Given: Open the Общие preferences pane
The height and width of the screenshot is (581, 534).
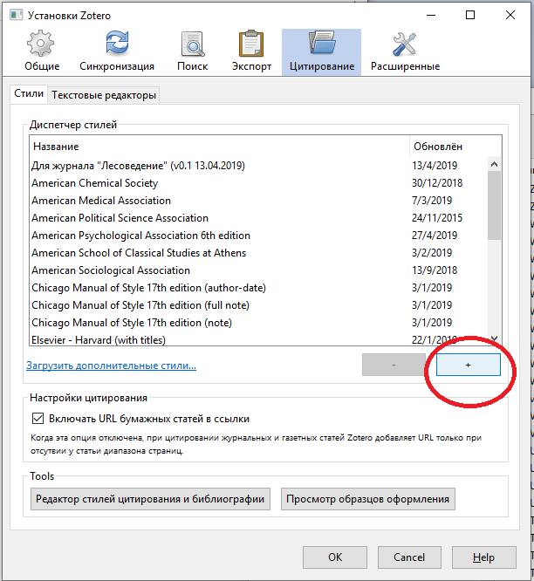Looking at the screenshot, I should pos(42,51).
